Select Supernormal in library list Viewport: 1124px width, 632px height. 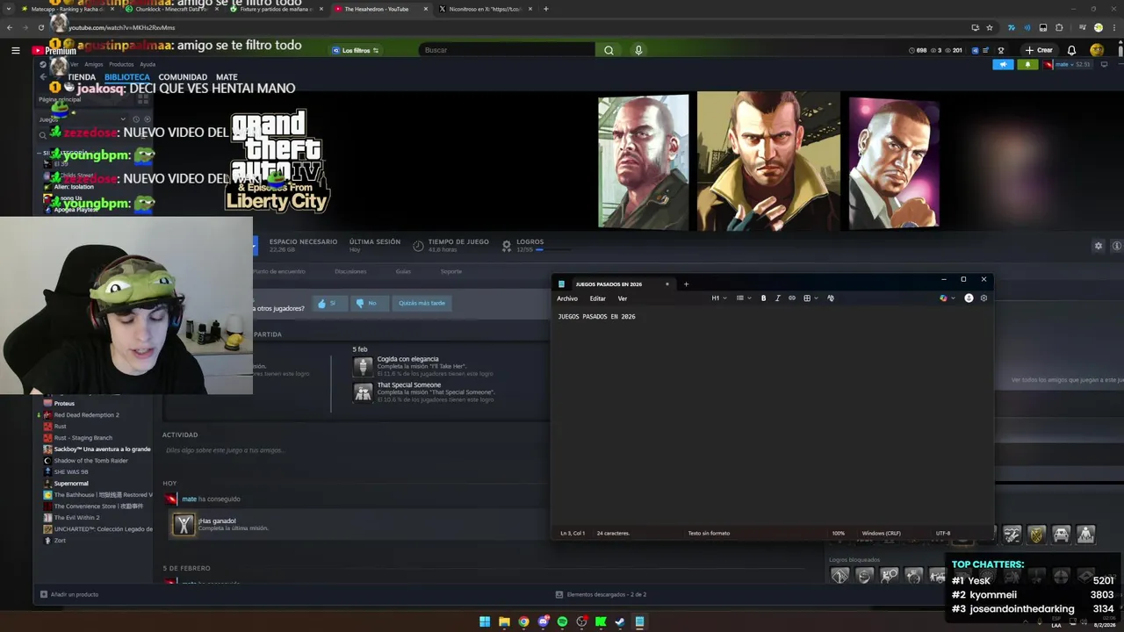71,484
